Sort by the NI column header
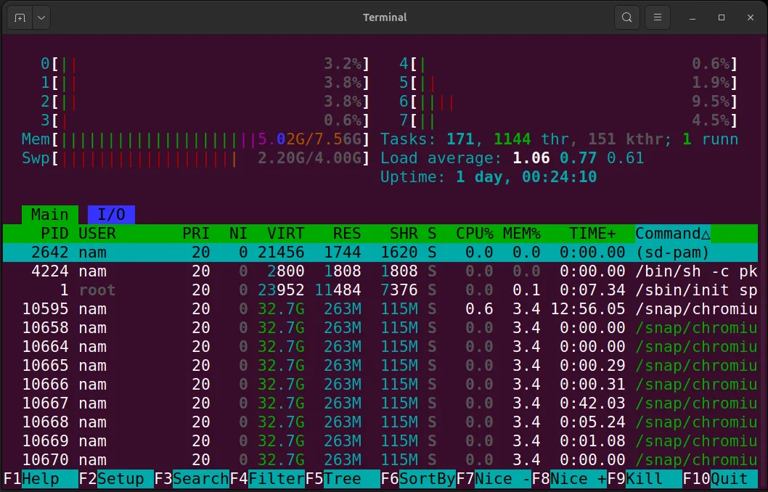768x492 pixels. point(239,234)
